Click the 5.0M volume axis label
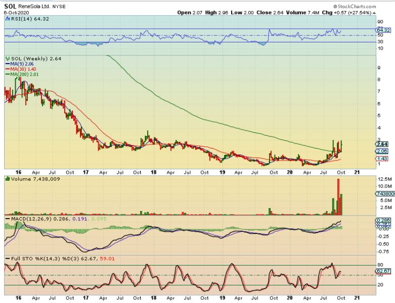This screenshot has width=395, height=303. coord(386,200)
